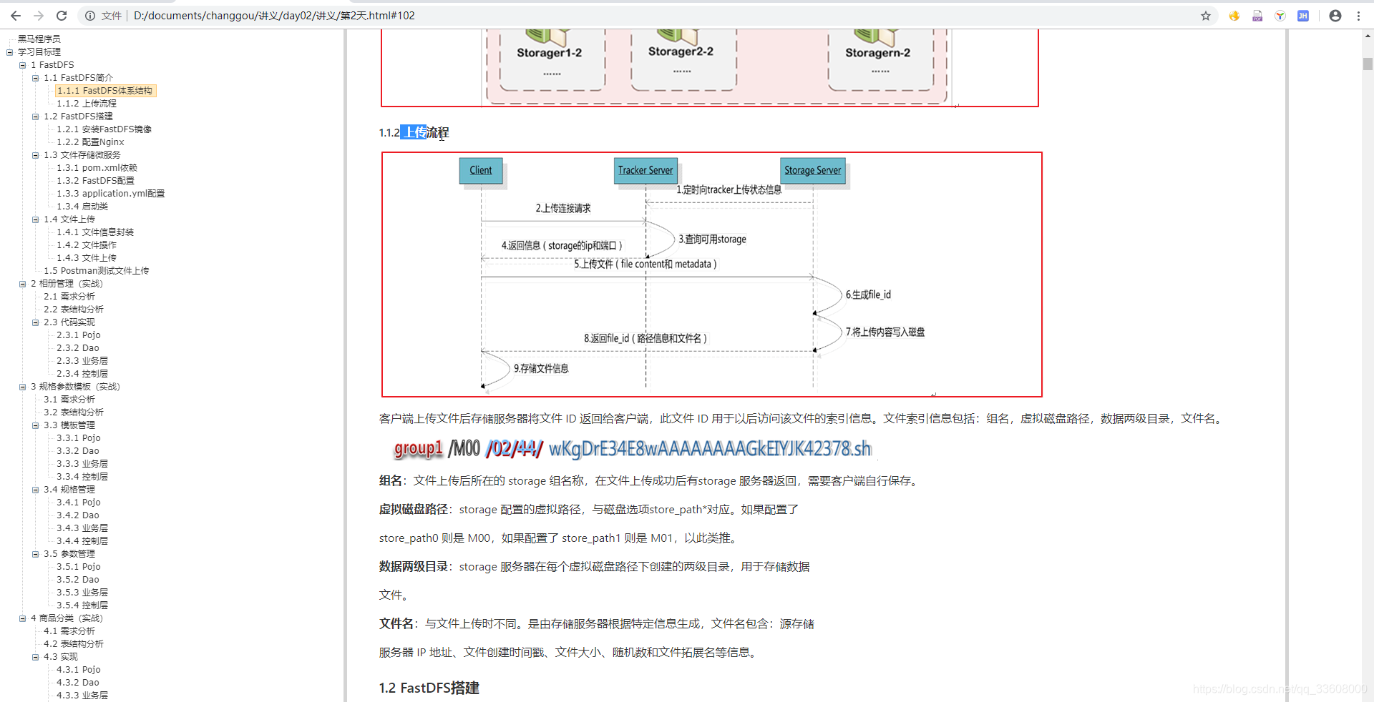Open 1.2.1 安装FastDFS镜像 outline item
Viewport: 1374px width, 702px height.
point(104,129)
